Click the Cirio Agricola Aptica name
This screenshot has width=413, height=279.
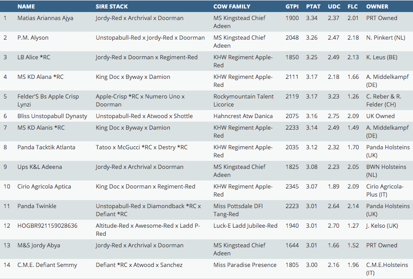click(x=44, y=187)
